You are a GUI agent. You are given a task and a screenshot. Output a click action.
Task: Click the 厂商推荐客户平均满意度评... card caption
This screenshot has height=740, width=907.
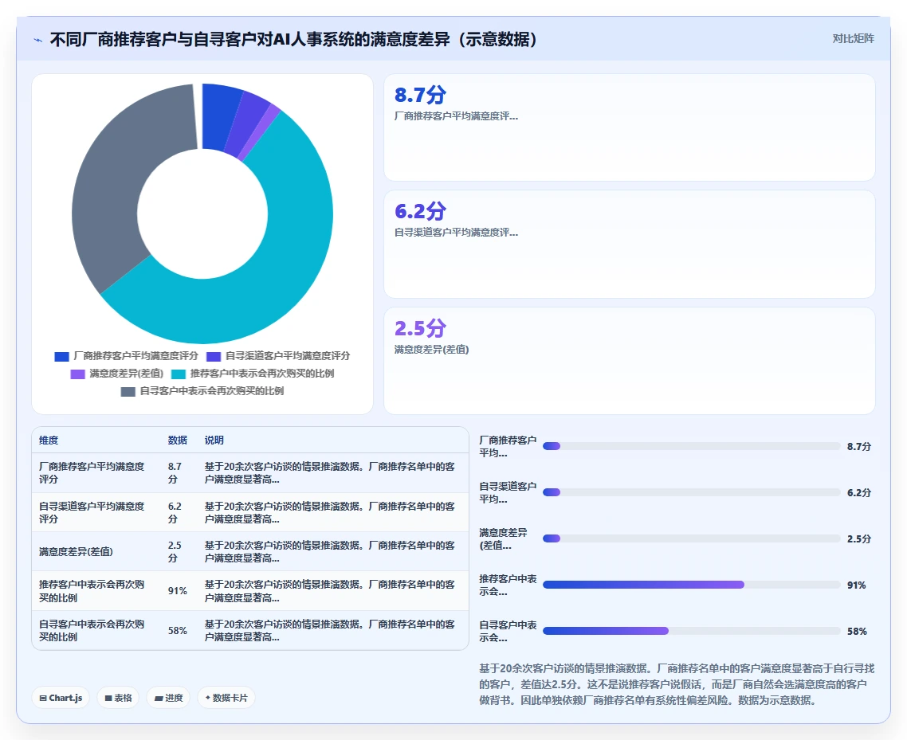pyautogui.click(x=457, y=116)
